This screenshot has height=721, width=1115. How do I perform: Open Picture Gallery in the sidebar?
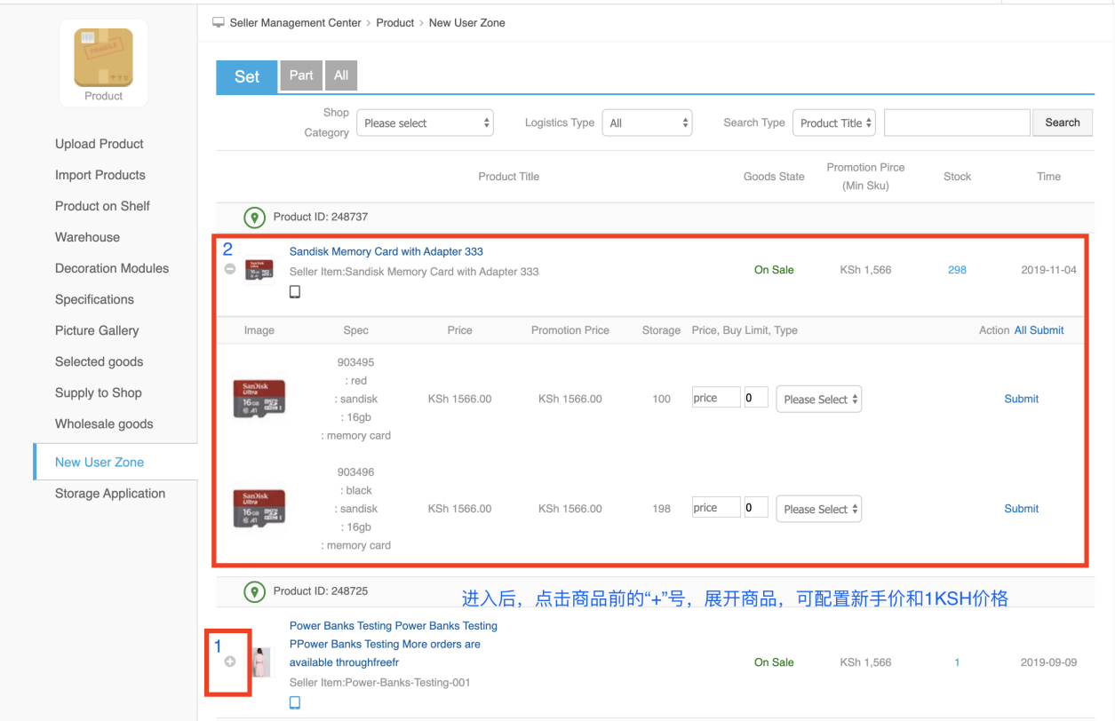pyautogui.click(x=97, y=330)
